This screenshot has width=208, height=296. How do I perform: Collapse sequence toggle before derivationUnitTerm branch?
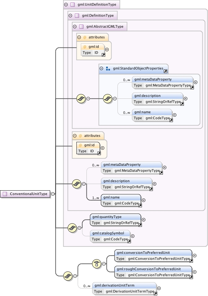(75, 276)
